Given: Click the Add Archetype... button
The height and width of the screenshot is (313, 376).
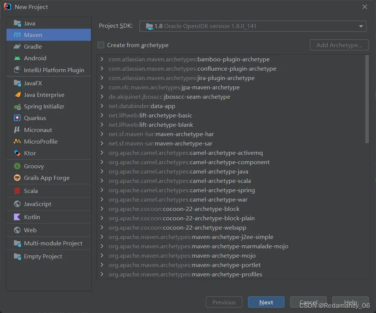Looking at the screenshot, I should click(339, 45).
